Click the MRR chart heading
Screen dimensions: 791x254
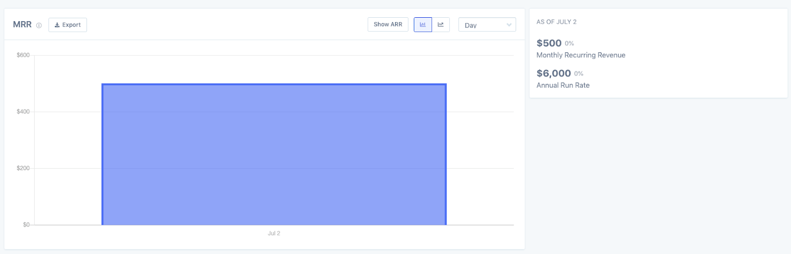coord(22,25)
